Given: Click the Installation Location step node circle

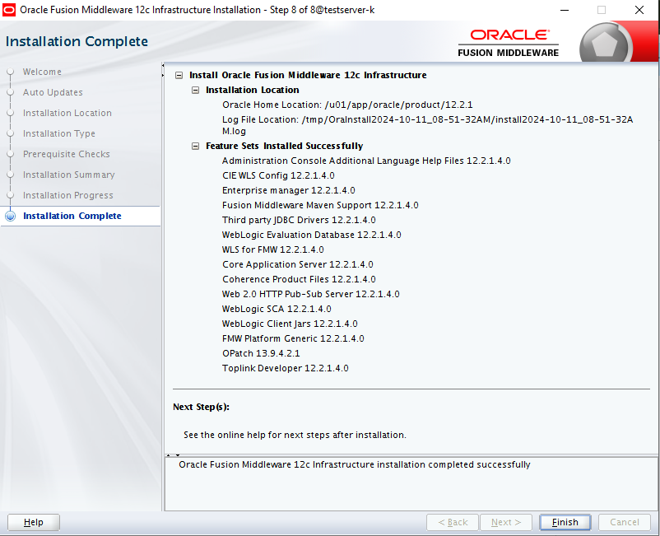Looking at the screenshot, I should click(11, 113).
